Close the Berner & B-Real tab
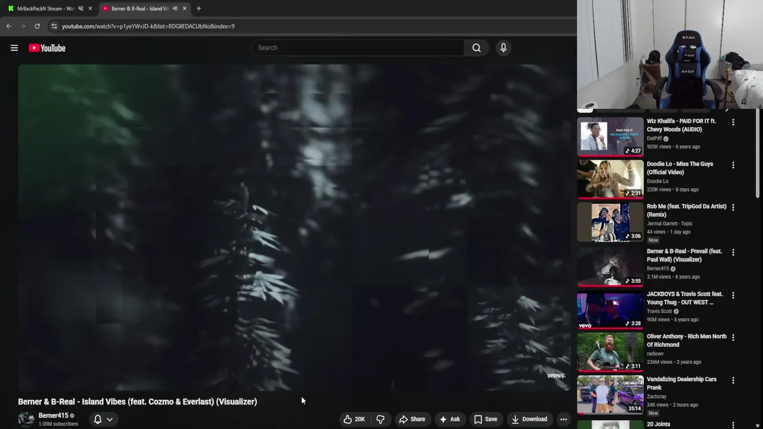 184,8
